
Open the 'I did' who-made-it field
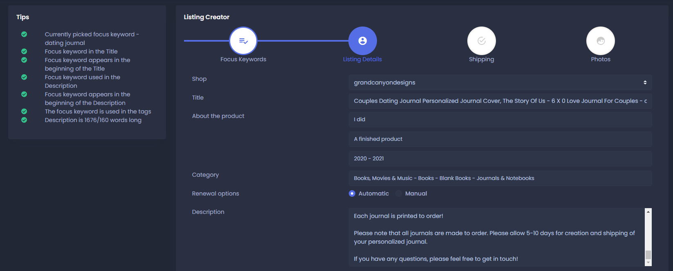[500, 120]
